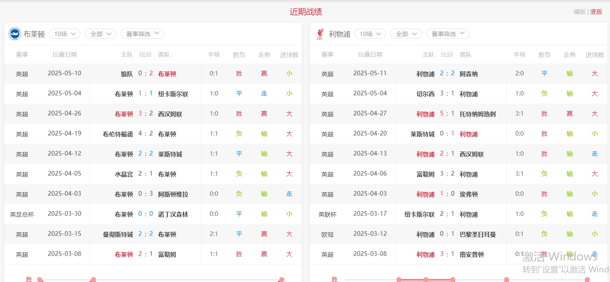Select 巴黎圣日耳曼 team name
Image resolution: width=610 pixels, height=282 pixels.
[478, 234]
